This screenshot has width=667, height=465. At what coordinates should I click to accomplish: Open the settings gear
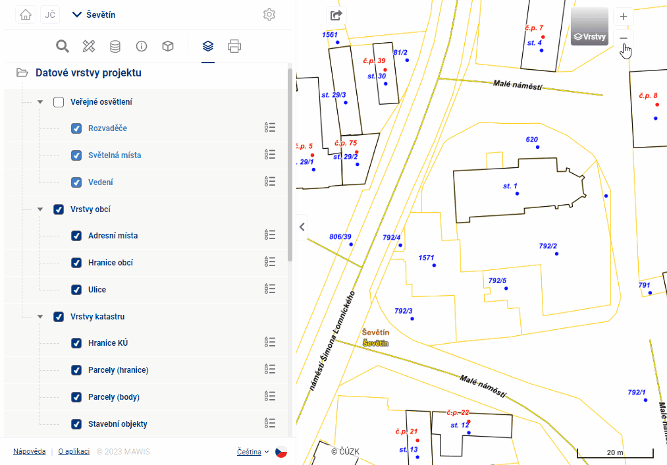point(269,14)
